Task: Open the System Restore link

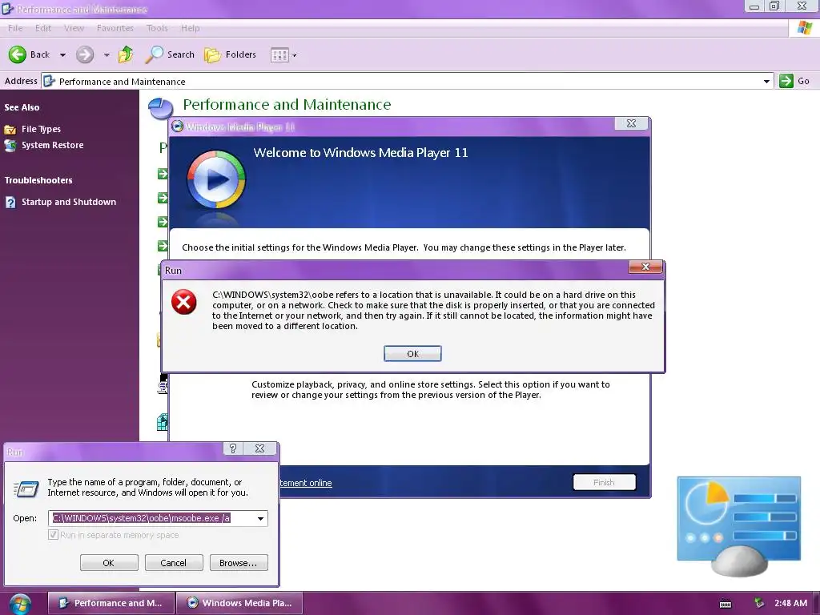Action: tap(52, 145)
